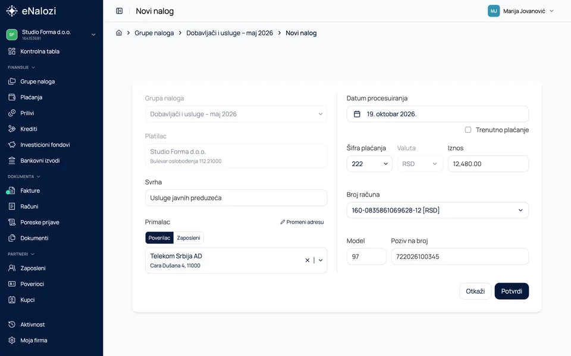This screenshot has height=356, width=571.
Task: Clear the Telekom Srbija AD recipient
Action: [308, 260]
